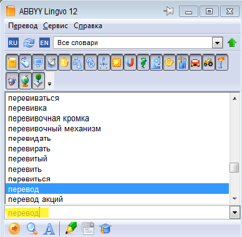This screenshot has height=237, width=242.
Task: Expand the Все словари dropdown
Action: click(217, 43)
